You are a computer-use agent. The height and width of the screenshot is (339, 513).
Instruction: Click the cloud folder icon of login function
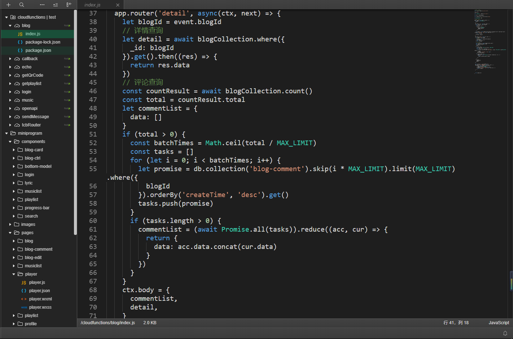(x=17, y=92)
